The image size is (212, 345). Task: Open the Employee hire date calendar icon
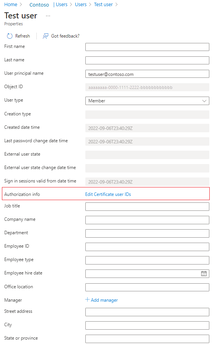204,273
